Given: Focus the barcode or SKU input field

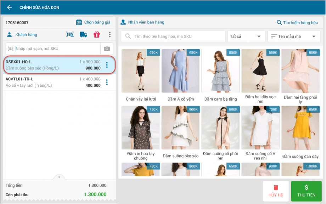Looking at the screenshot, I should [x=53, y=49].
